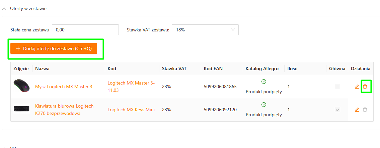
Task: Open the Stawka VAT zestawu dropdown
Action: (205, 30)
